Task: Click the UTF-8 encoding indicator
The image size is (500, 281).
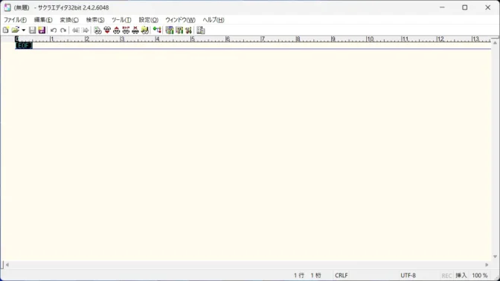Action: point(408,275)
